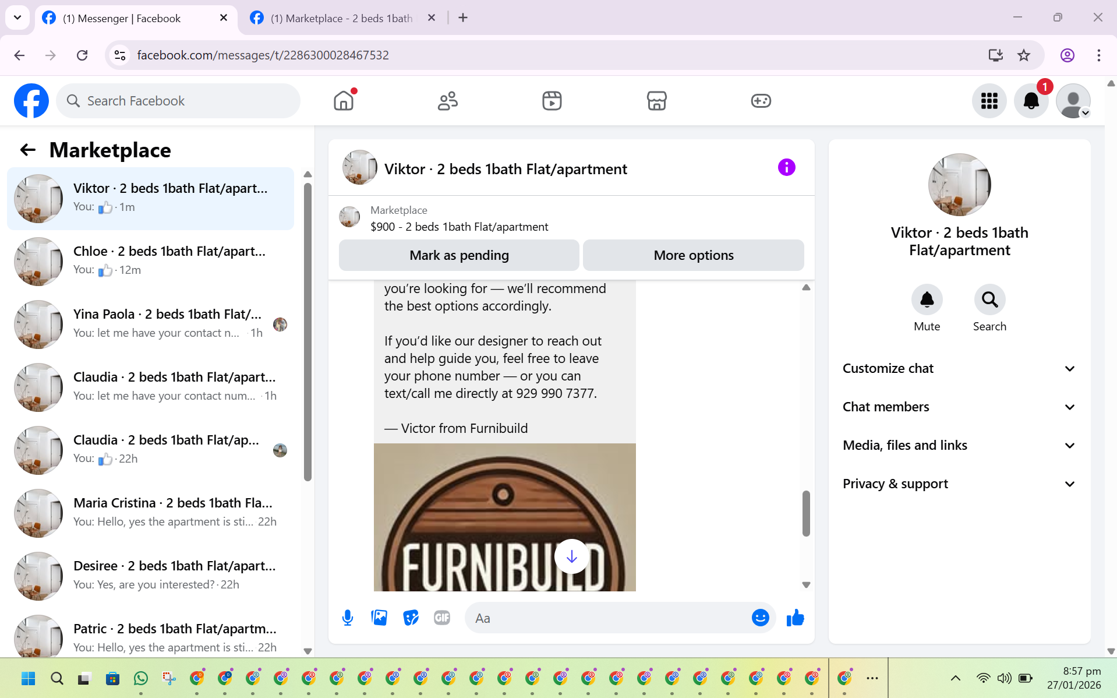Open the Reels video icon
The image size is (1117, 698).
click(x=552, y=101)
